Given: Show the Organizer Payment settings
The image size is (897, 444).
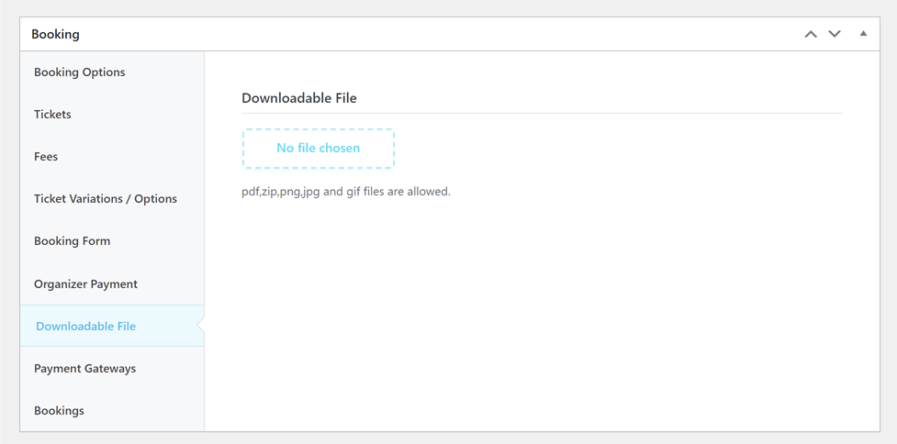Looking at the screenshot, I should (85, 284).
